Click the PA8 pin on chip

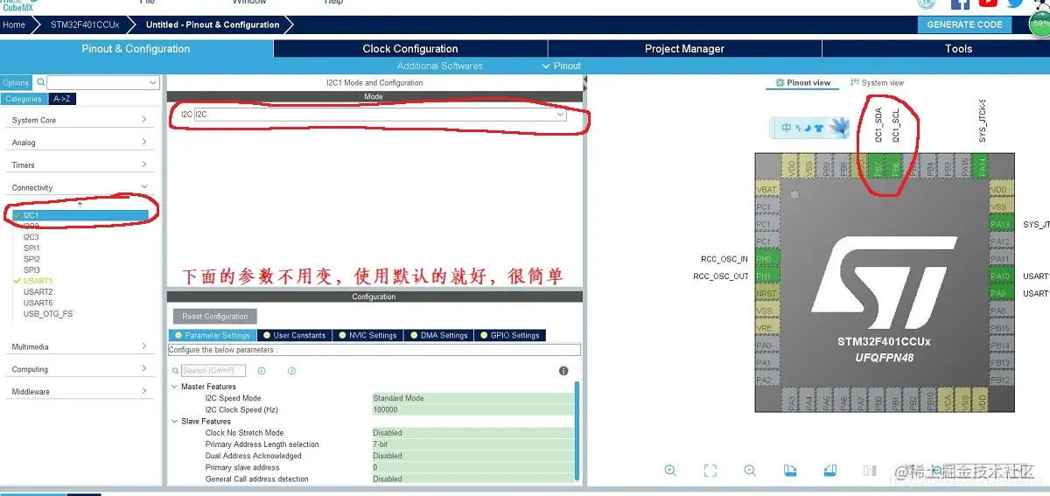tap(1000, 311)
